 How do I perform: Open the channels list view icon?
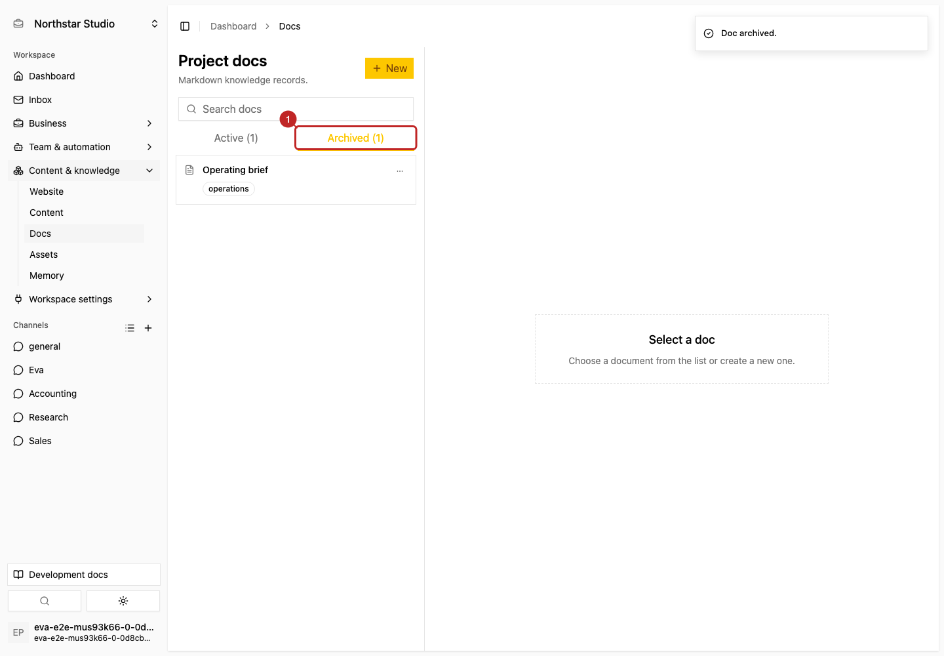(x=130, y=328)
